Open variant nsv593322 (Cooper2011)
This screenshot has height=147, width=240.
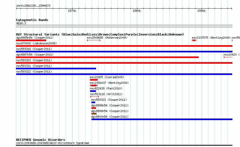click(x=34, y=71)
